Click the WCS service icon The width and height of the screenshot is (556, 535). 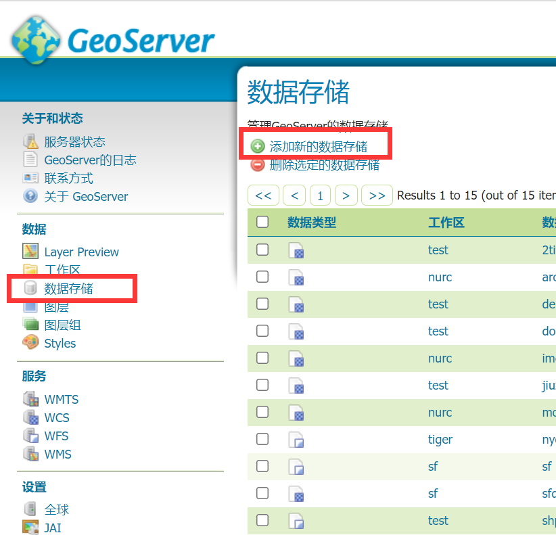coord(31,417)
